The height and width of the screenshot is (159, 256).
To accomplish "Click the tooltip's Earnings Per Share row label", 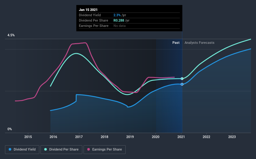I will click(94, 26).
